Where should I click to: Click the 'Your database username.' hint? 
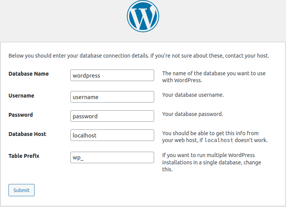[193, 95]
